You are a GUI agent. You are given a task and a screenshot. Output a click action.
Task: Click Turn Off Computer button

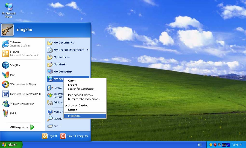click(74, 136)
